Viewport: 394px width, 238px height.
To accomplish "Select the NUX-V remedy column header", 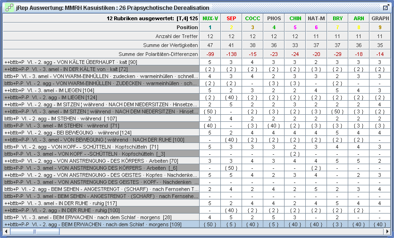I will point(210,18).
